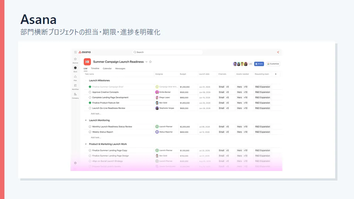Screen dimensions: 354x199
Task: Click the Campaign Brief Writer assignee icon
Action: click(x=157, y=87)
